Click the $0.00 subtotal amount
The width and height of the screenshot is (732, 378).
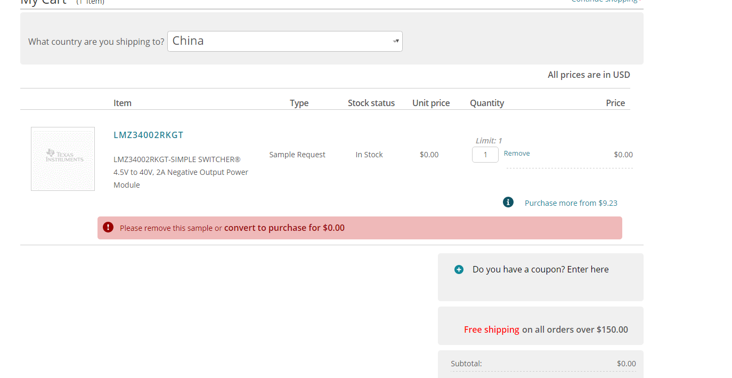[x=627, y=364]
